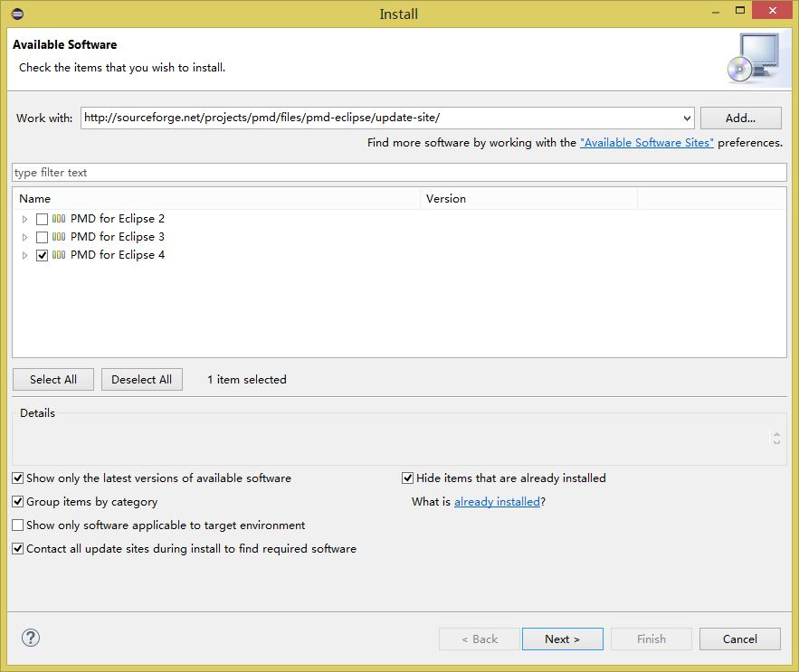799x672 pixels.
Task: Check the PMD for Eclipse 3 checkbox
Action: [x=43, y=238]
